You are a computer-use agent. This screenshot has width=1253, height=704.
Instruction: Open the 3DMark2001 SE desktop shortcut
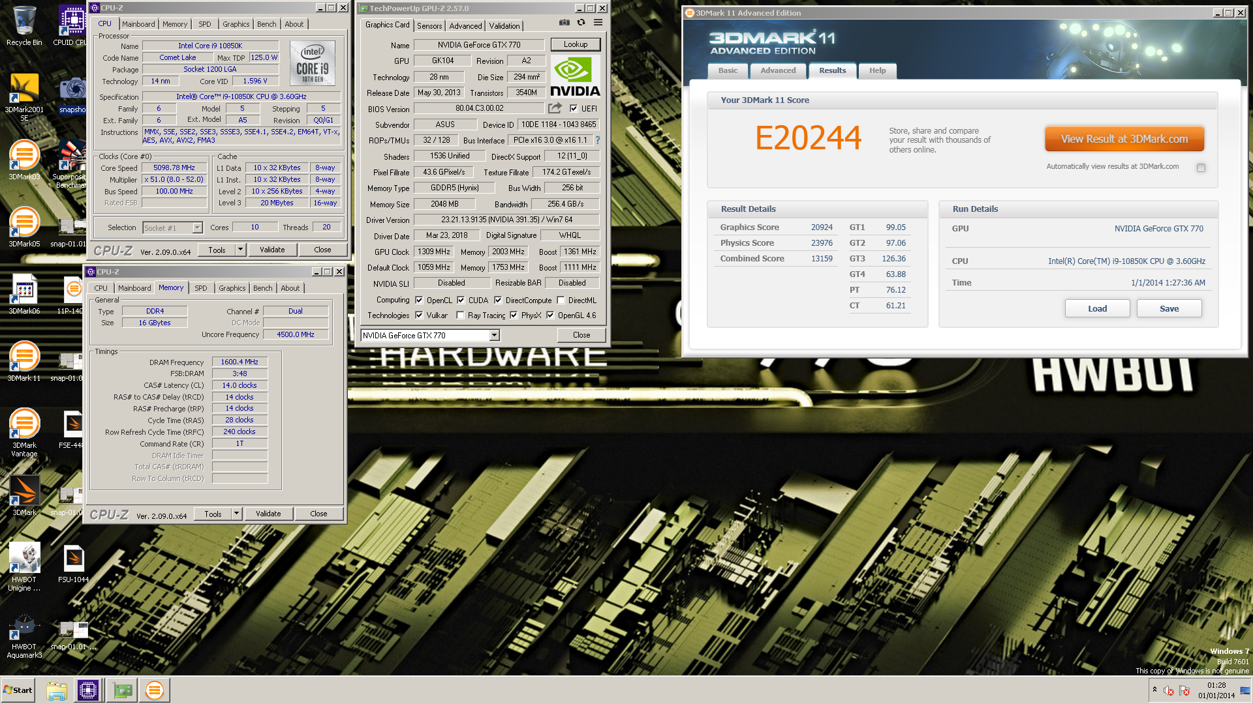click(24, 96)
